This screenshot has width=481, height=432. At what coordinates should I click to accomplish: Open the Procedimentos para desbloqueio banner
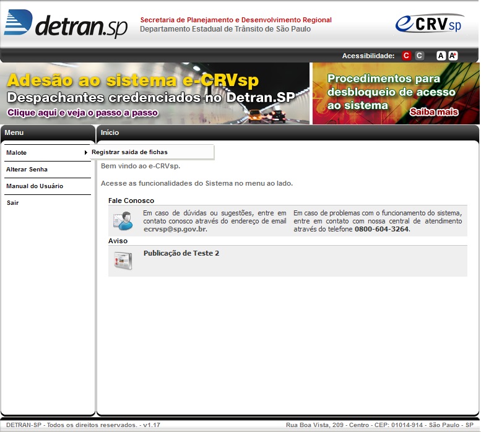396,93
